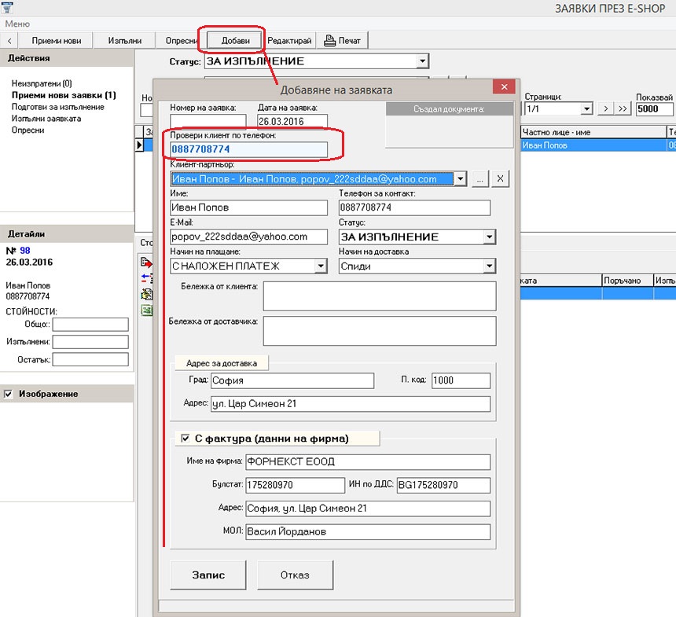This screenshot has height=617, width=676.
Task: Click the МОЛ field Васил Йорданов
Action: [368, 531]
